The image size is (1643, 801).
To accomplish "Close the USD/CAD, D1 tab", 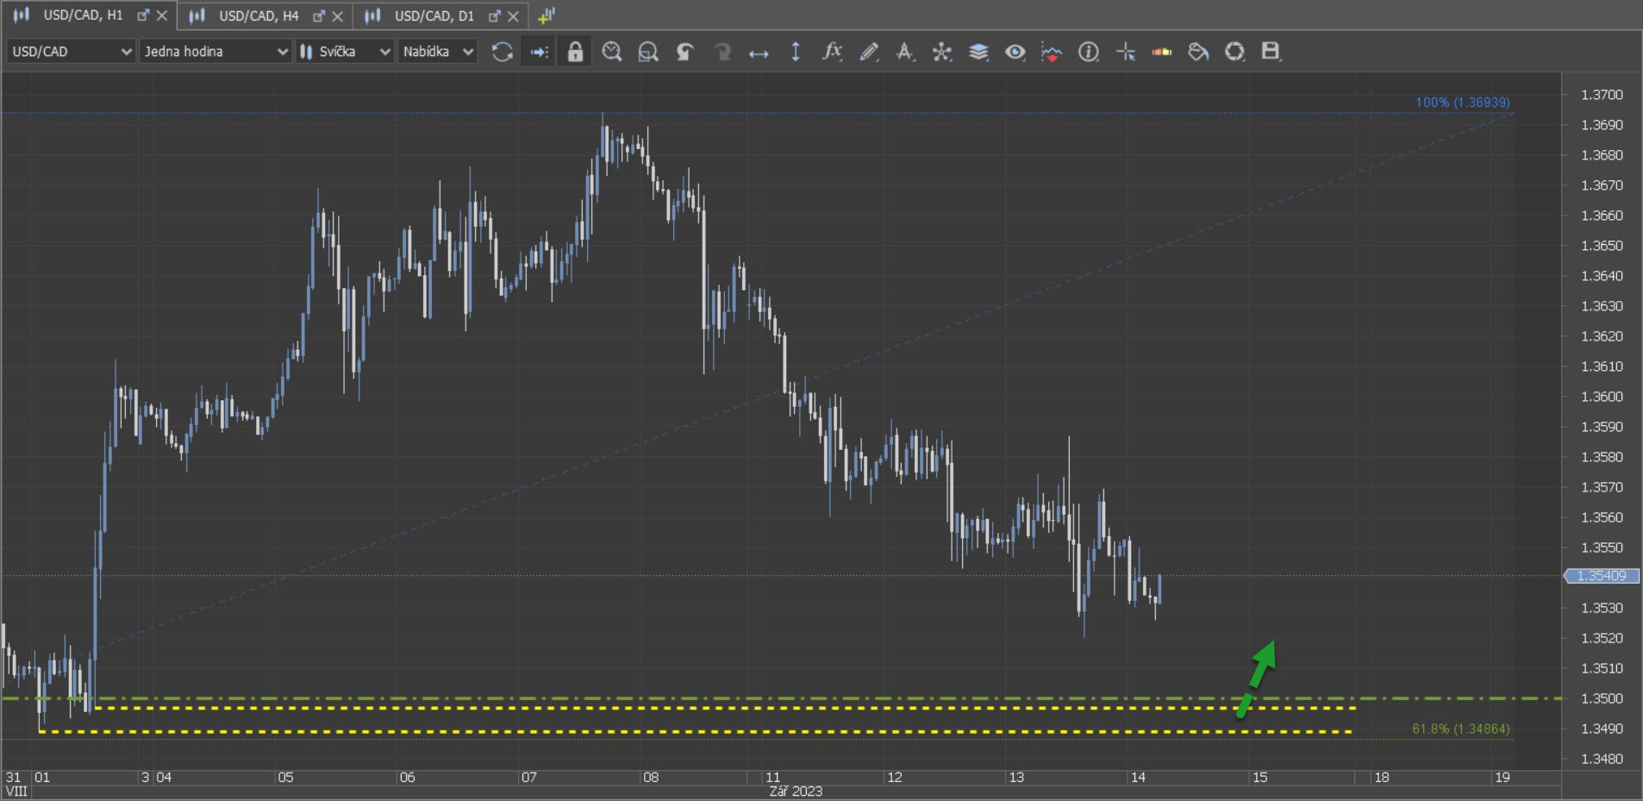I will pyautogui.click(x=514, y=16).
